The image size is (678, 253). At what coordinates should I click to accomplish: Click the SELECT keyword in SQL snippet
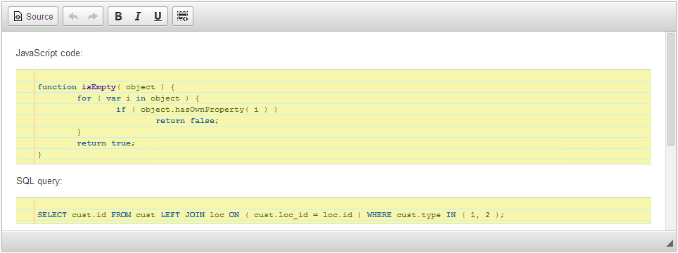pos(52,214)
